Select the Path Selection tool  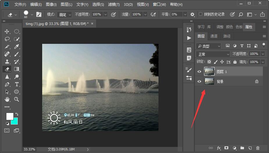point(7,92)
